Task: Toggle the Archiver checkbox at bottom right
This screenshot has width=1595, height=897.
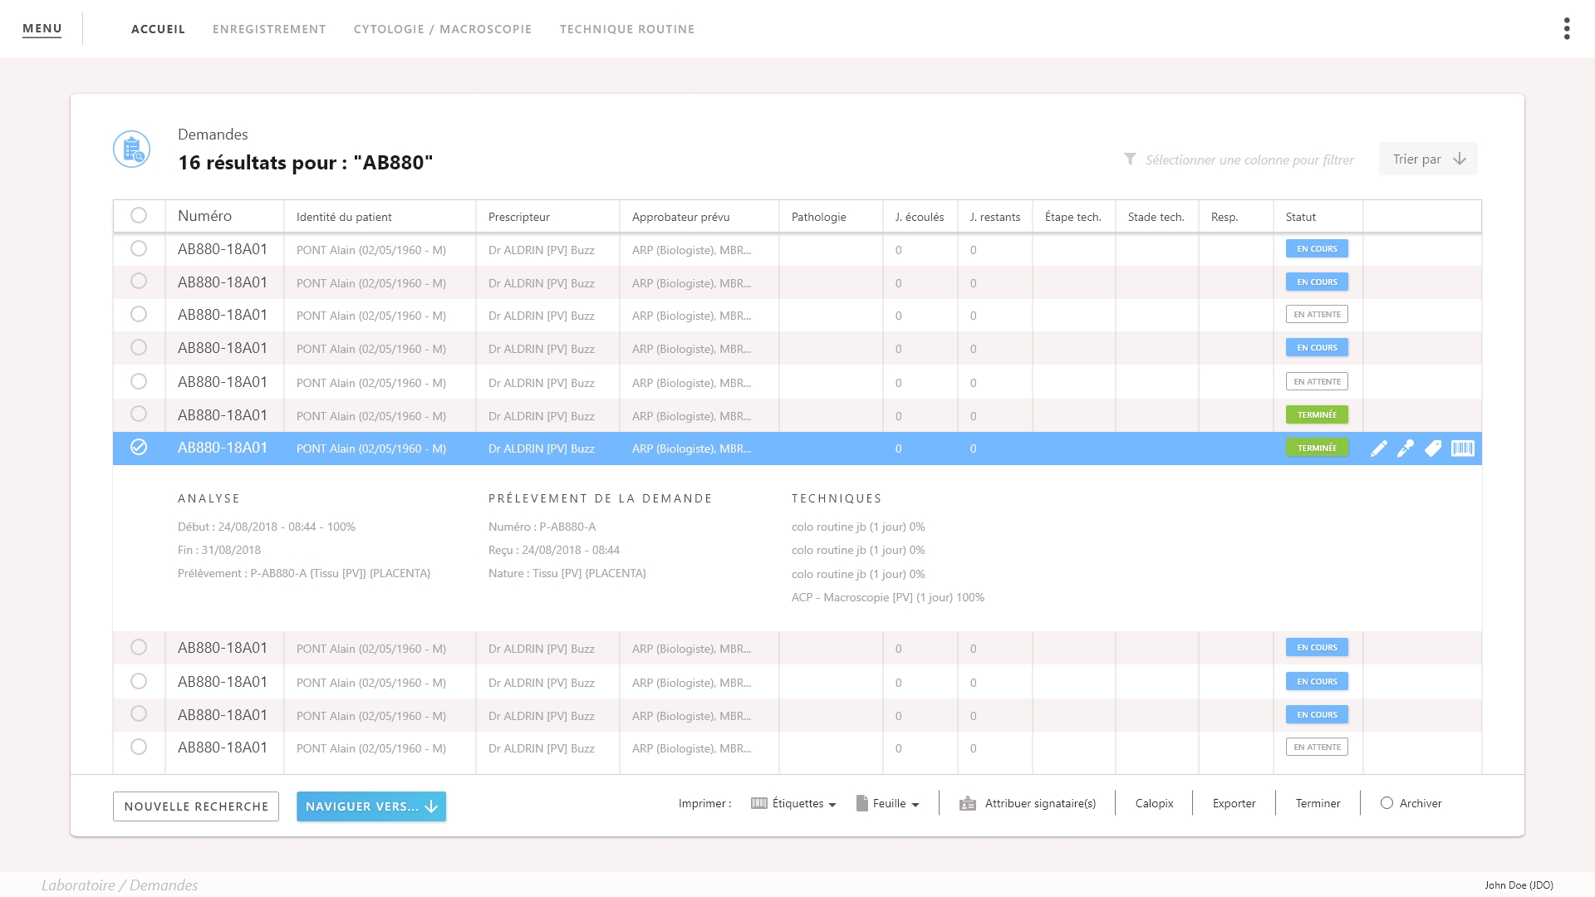Action: click(x=1386, y=803)
